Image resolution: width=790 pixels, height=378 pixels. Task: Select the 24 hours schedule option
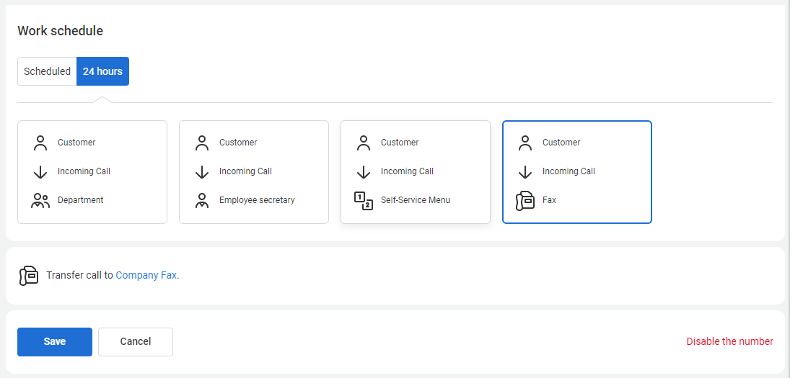[x=102, y=71]
